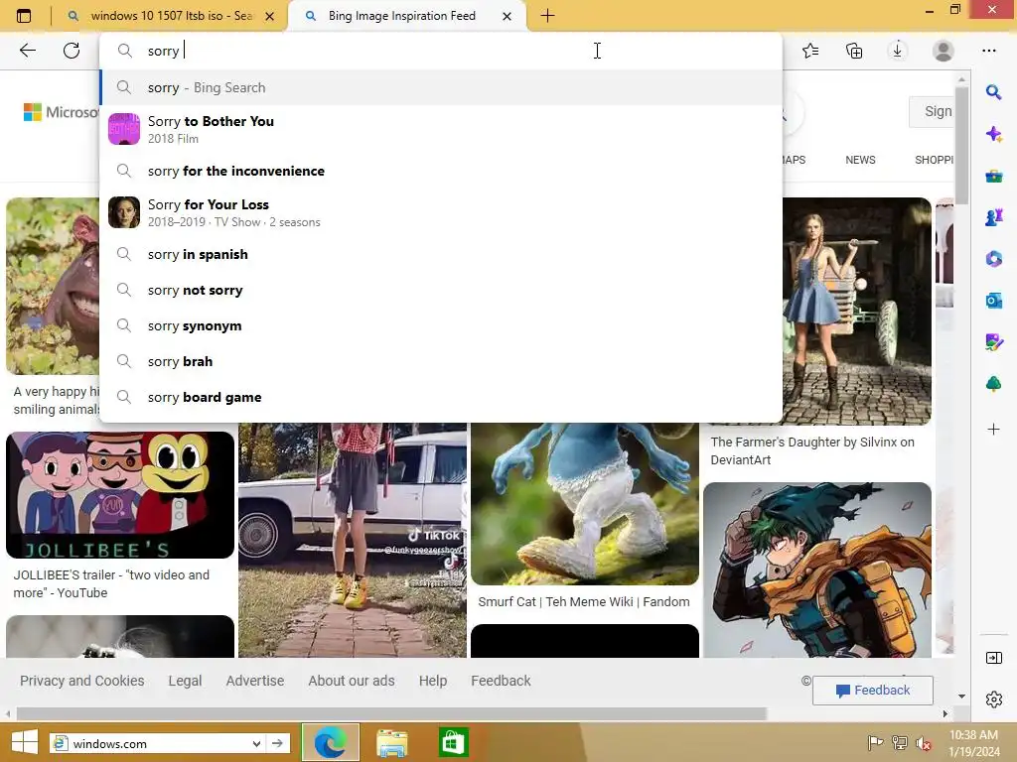Open the profile avatar icon
This screenshot has width=1017, height=762.
(944, 51)
